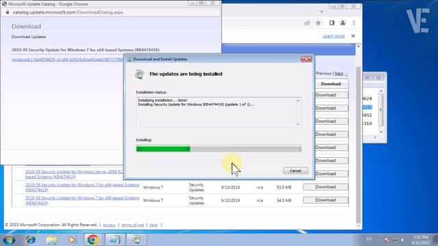Open the windows6.1-kb4474419 download file link
Screen dimensions: 438x246
point(67,59)
